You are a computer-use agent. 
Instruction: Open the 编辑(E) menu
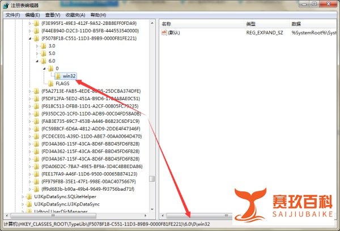[32, 15]
